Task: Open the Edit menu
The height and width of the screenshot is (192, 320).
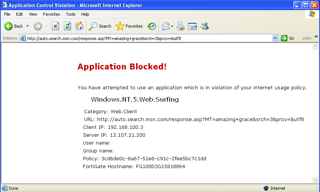Action: [x=19, y=14]
